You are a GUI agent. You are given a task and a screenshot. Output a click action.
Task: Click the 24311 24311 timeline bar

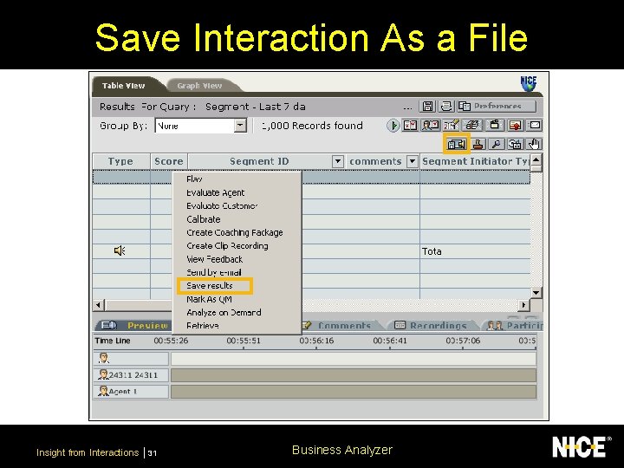click(354, 375)
